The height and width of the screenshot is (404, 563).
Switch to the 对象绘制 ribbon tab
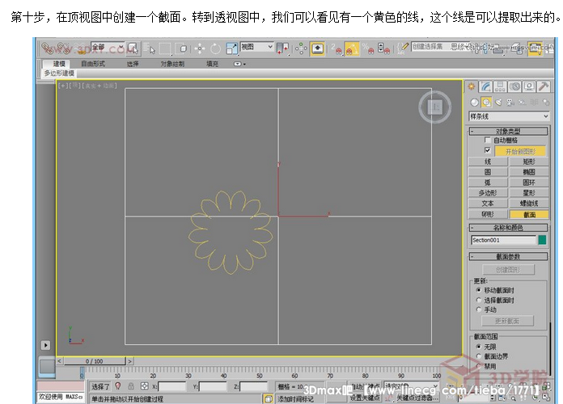[x=172, y=64]
